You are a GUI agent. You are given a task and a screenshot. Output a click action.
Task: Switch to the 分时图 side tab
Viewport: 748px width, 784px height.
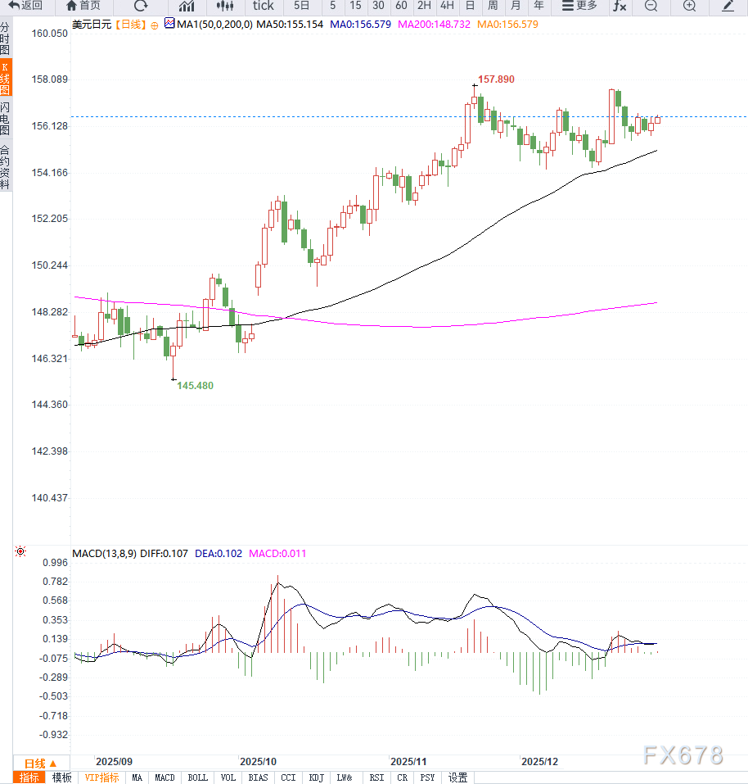click(6, 39)
